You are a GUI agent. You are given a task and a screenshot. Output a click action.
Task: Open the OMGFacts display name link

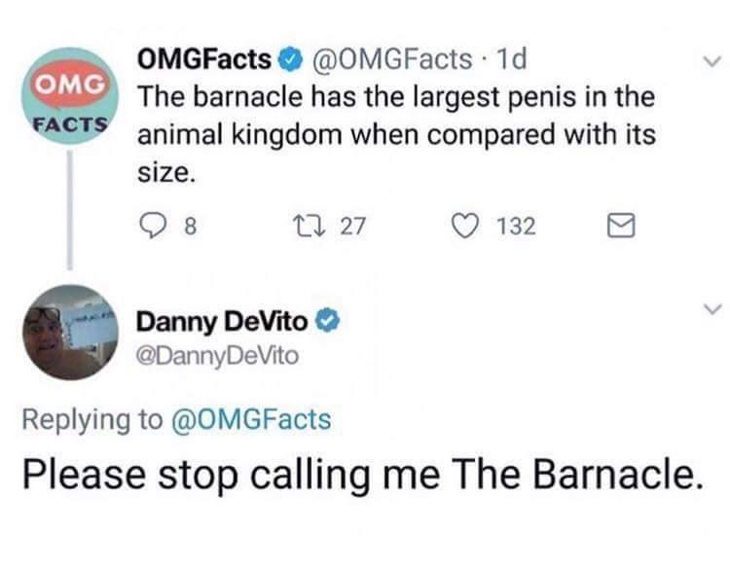click(204, 61)
